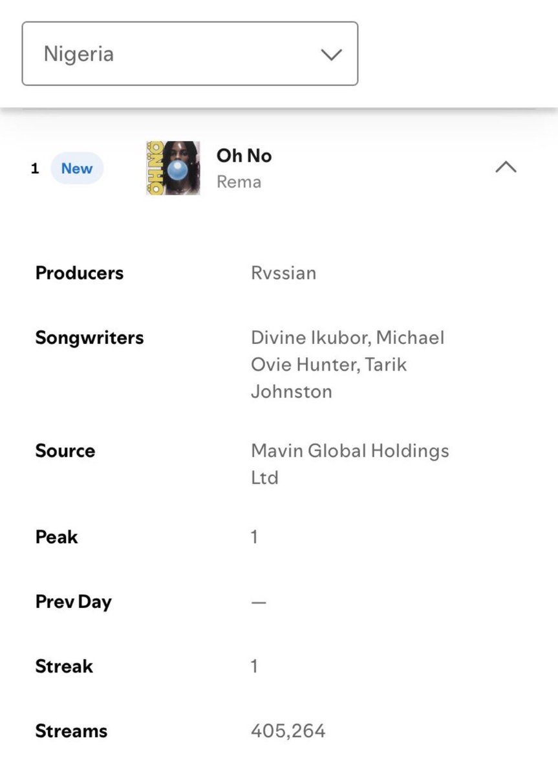Click the New badge on rank 1

click(x=77, y=169)
